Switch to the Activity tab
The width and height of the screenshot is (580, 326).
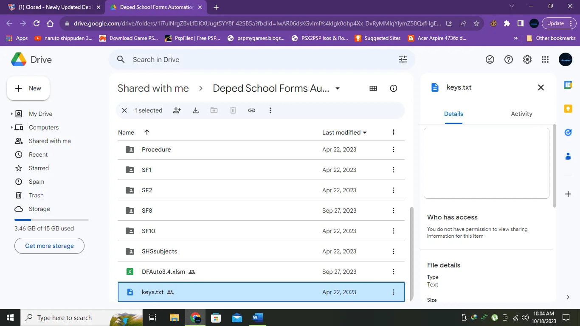click(x=521, y=114)
